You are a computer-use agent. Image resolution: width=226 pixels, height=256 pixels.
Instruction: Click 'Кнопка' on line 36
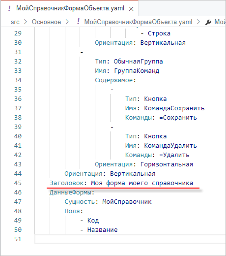155,99
